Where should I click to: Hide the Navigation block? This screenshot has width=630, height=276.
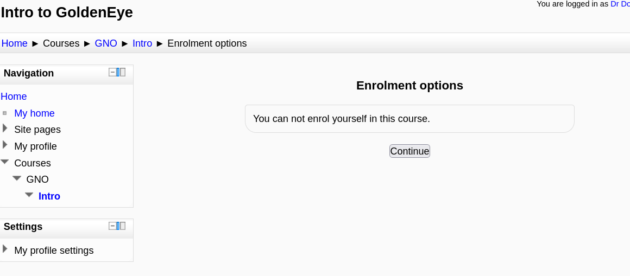click(113, 72)
